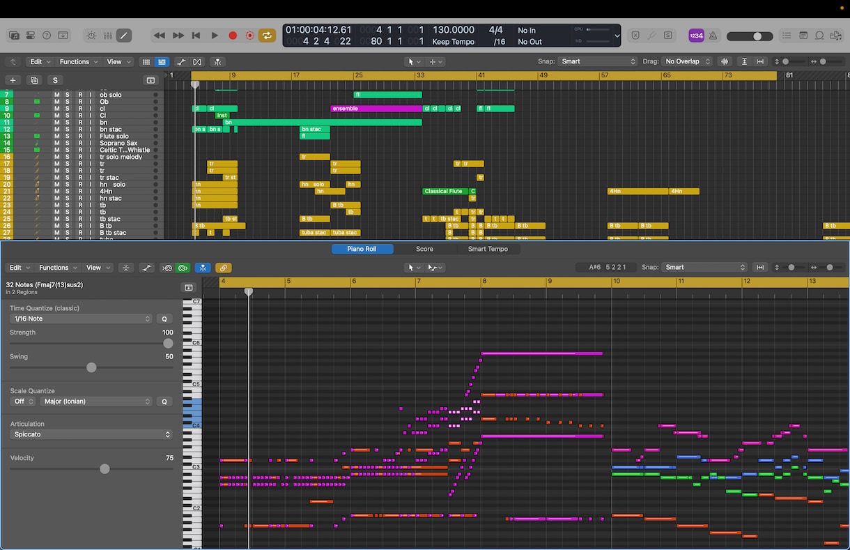Show the Smart Controls panel
Image resolution: width=850 pixels, height=550 pixels.
91,36
